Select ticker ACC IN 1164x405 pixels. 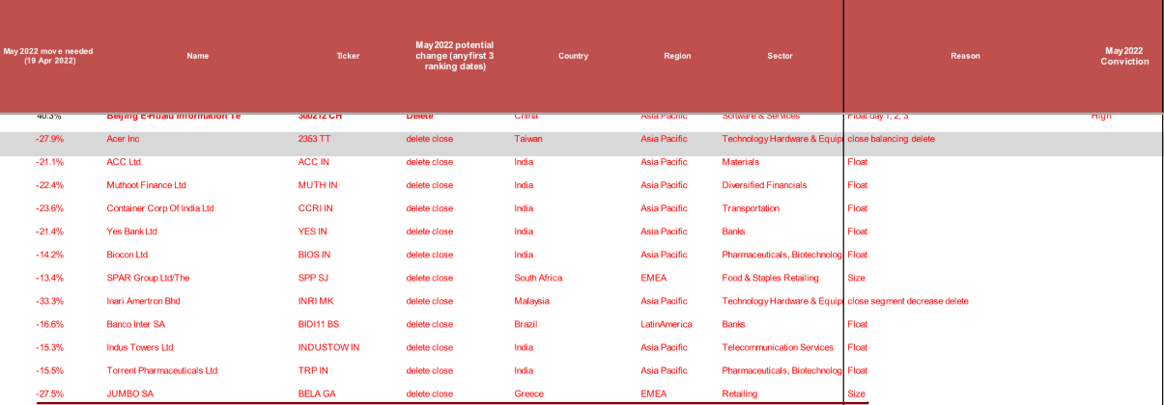point(314,162)
